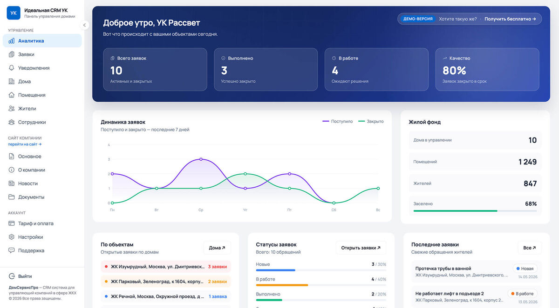Click the В работе stat card in banner

[376, 70]
